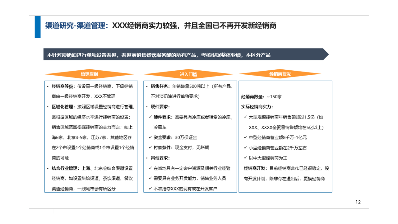Click the slide title about XXX经销商实力较强
The height and width of the screenshot is (224, 398).
(x=160, y=26)
